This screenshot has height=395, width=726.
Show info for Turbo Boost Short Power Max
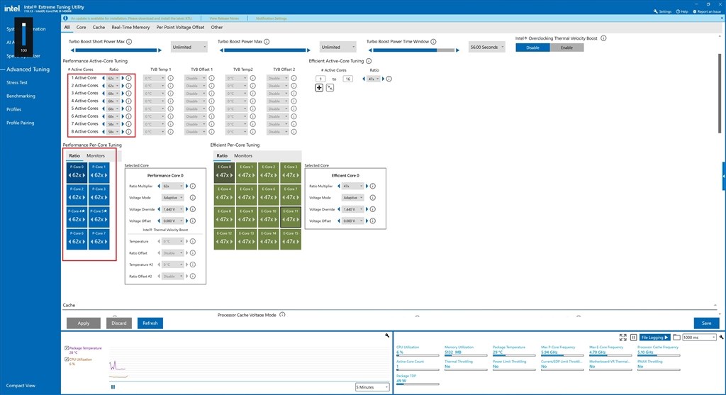[x=129, y=42]
